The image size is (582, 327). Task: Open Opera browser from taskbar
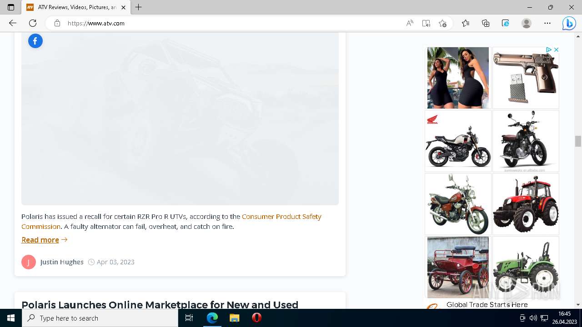point(256,318)
